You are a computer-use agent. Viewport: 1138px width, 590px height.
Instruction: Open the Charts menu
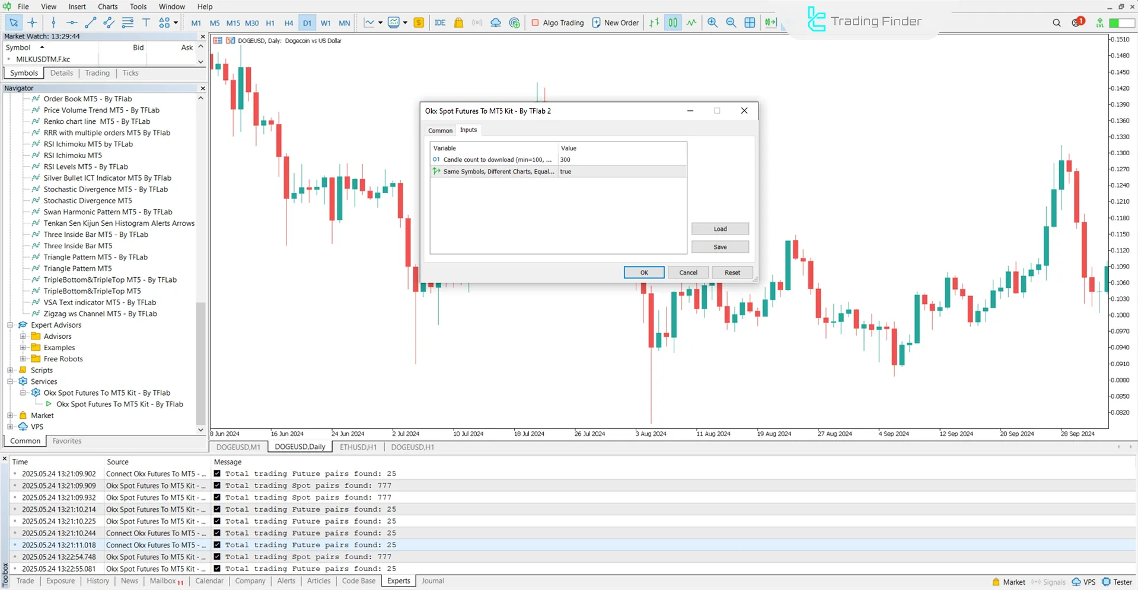(x=107, y=7)
